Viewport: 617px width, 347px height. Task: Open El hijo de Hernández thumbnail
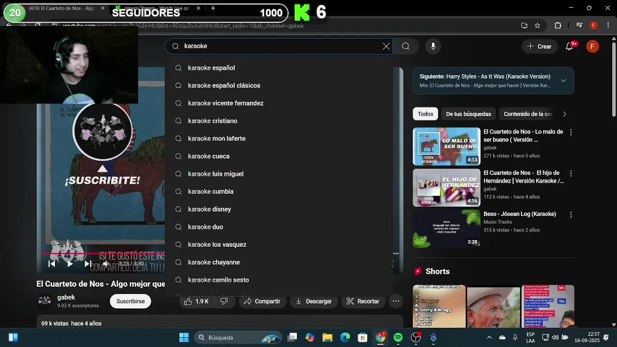447,187
